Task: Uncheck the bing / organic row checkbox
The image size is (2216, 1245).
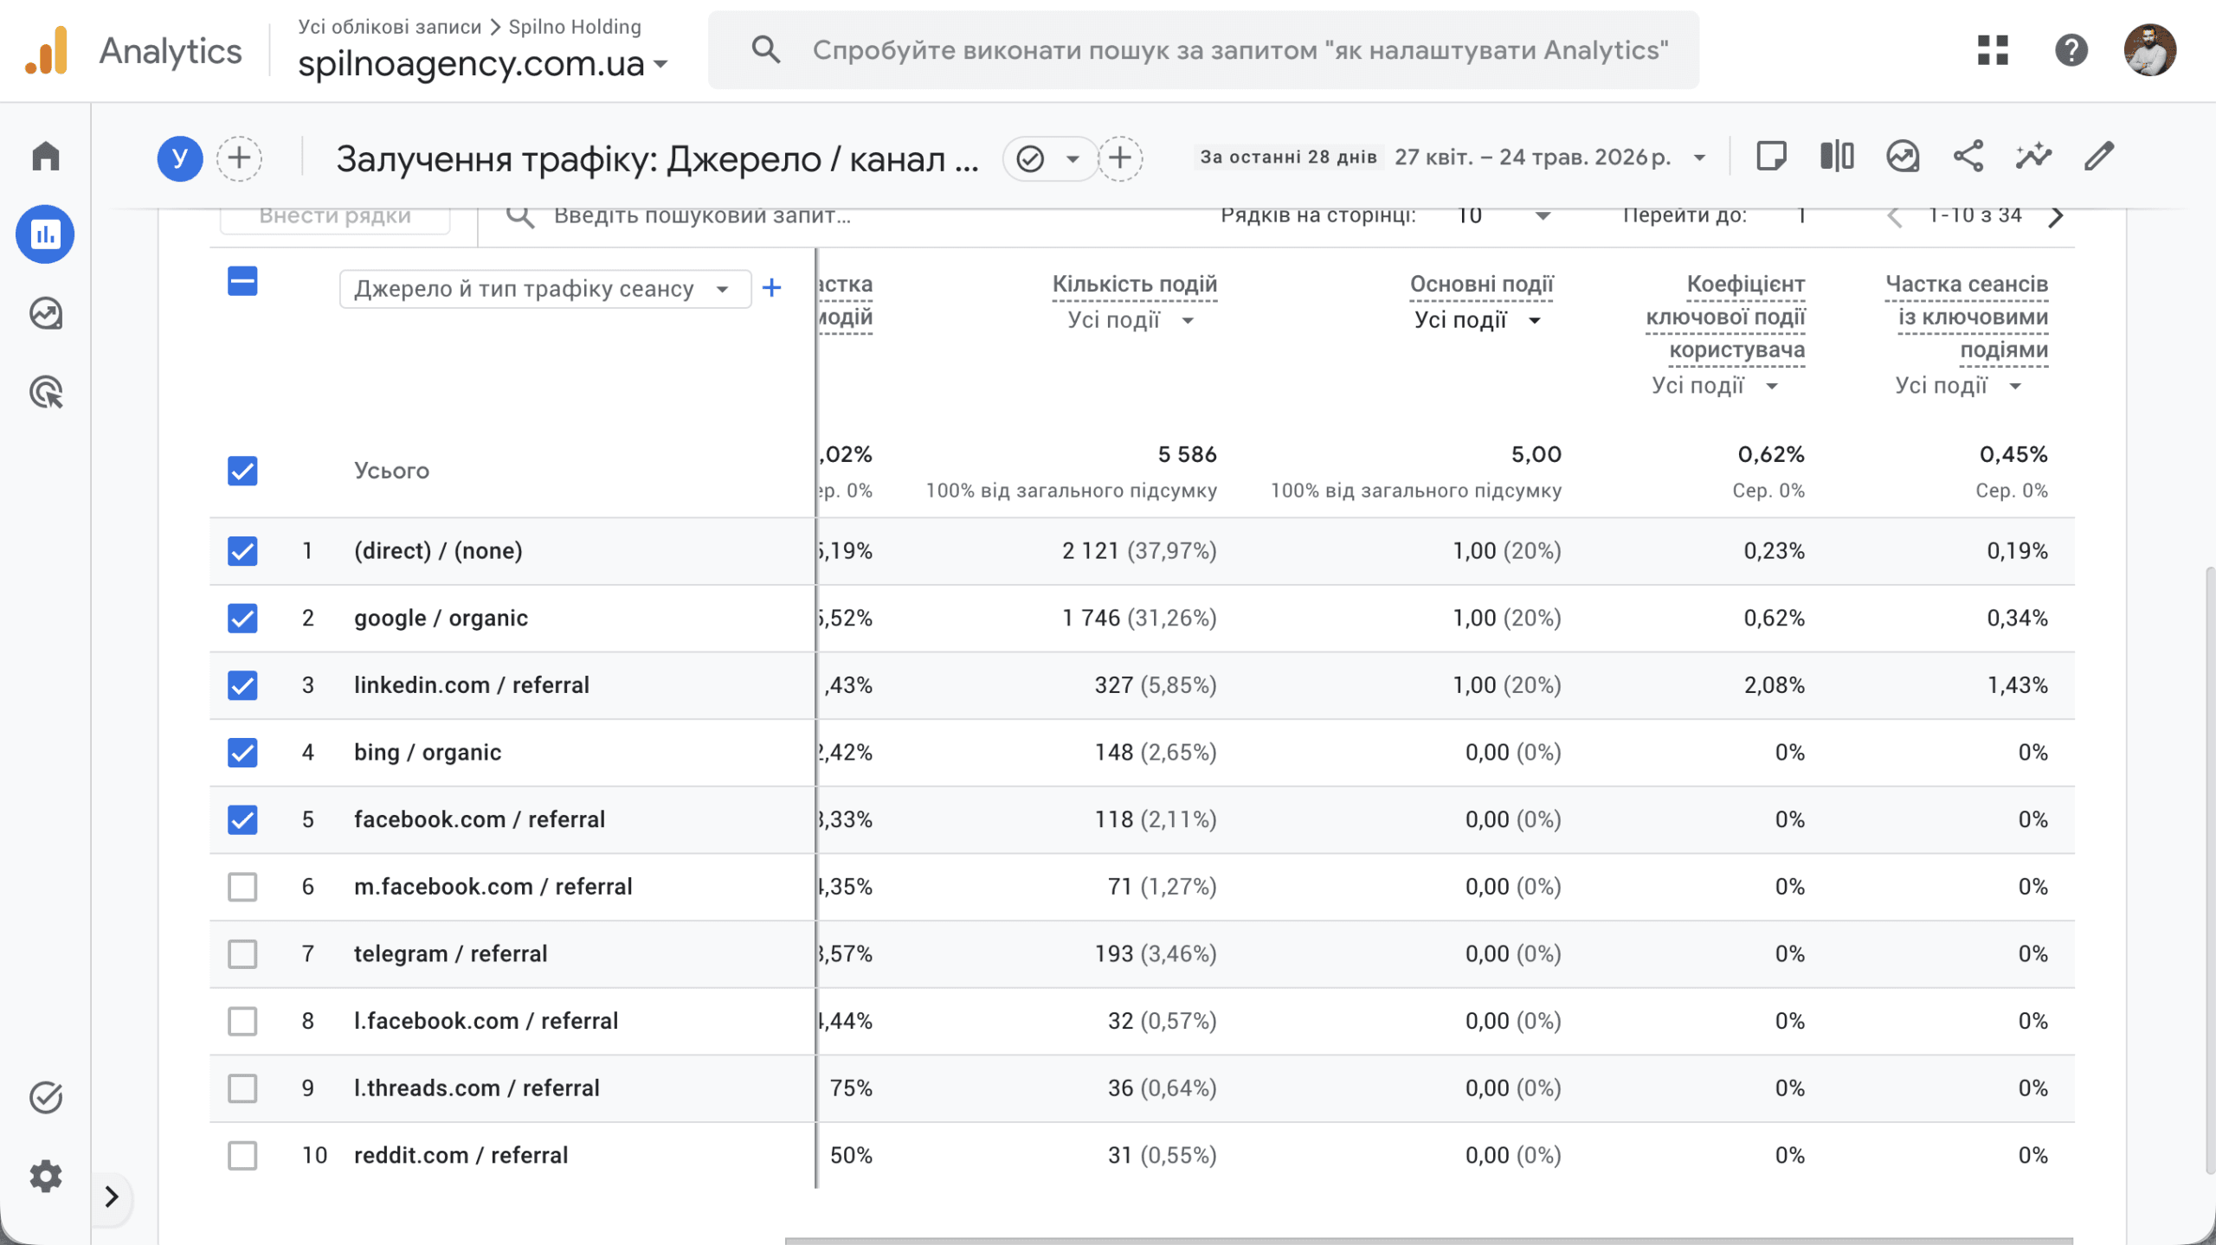Action: (x=242, y=753)
